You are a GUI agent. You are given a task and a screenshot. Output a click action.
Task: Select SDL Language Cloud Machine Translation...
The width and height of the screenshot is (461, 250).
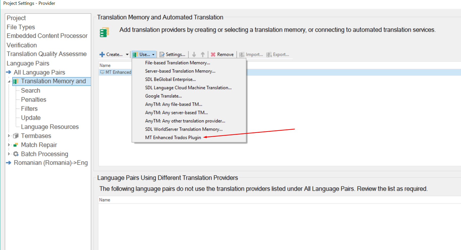pos(189,88)
